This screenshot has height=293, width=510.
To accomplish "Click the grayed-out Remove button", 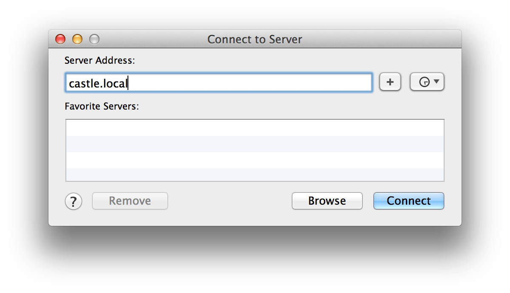I will coord(130,201).
